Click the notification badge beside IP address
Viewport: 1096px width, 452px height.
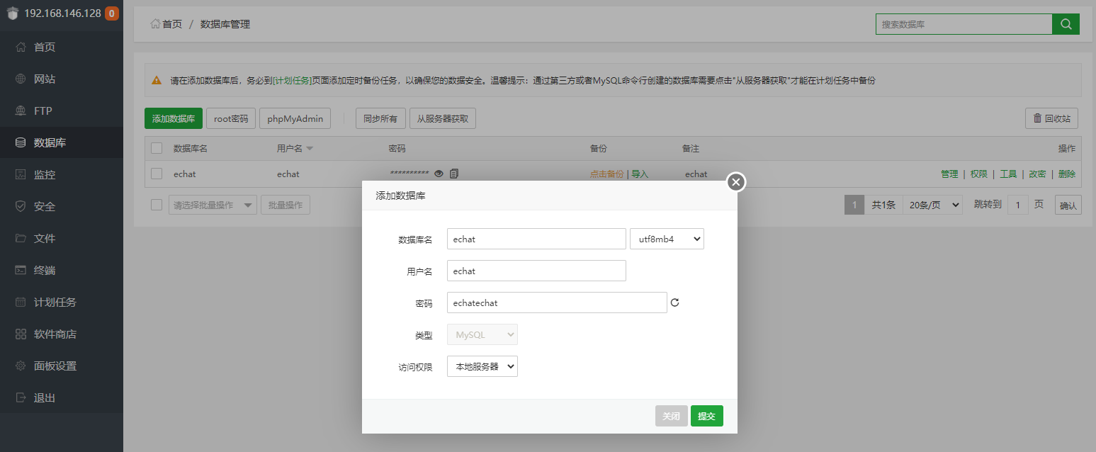pos(111,13)
